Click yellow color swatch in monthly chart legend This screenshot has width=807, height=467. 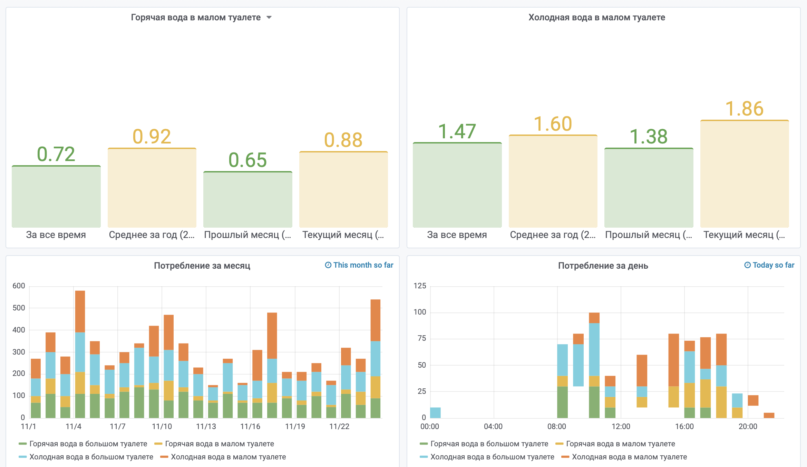coord(158,444)
